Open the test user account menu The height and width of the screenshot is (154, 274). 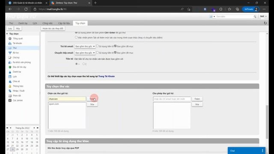coord(263,16)
